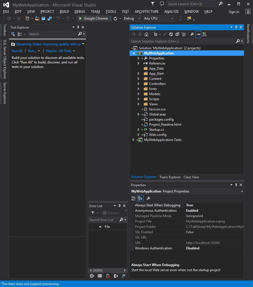Viewport: 253px width, 287px height.
Task: Click the Search Solution Explorer field
Action: point(183,41)
